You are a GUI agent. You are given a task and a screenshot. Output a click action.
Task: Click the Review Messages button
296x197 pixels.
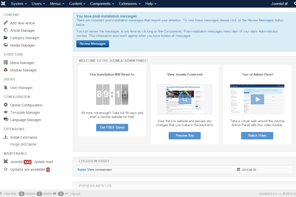pos(92,44)
